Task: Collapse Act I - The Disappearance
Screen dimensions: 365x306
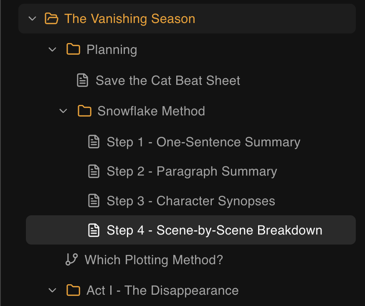Action: click(x=52, y=290)
